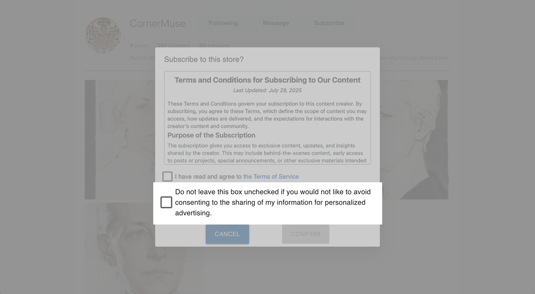Click the CornerMuse username
The image size is (535, 294).
[x=157, y=24]
